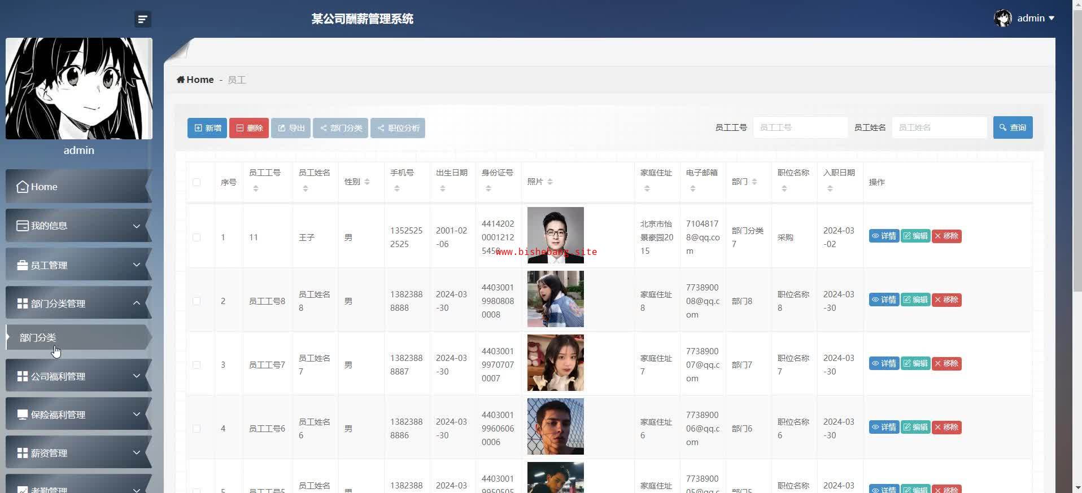Expand the 公司福利管理 menu
The height and width of the screenshot is (493, 1082).
(78, 376)
